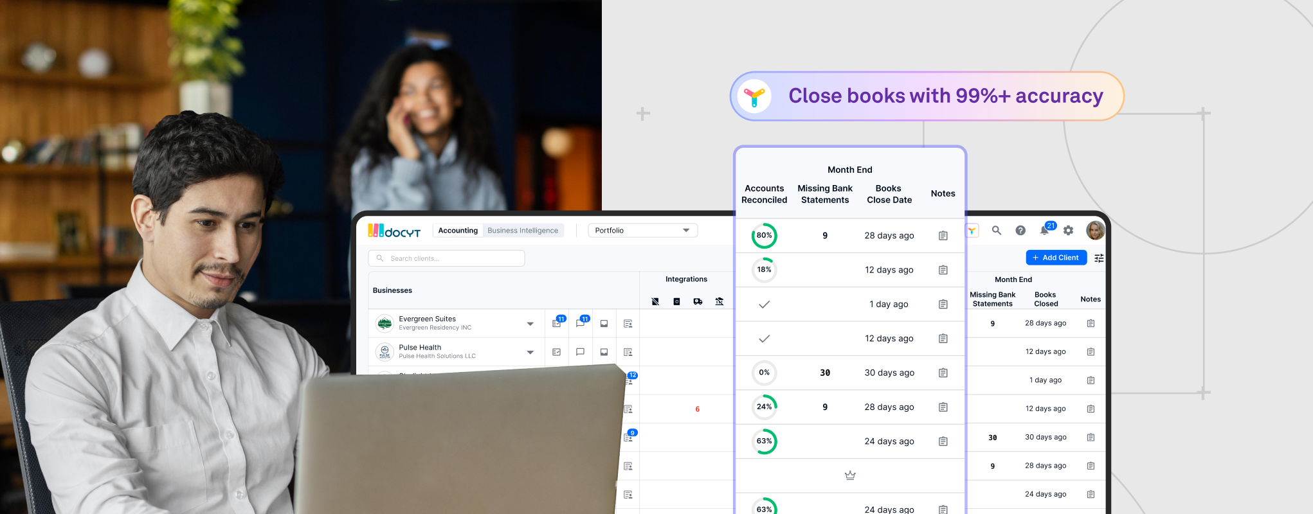1313x514 pixels.
Task: Open notes icon beside 1 day ago in background table
Action: tap(1091, 380)
